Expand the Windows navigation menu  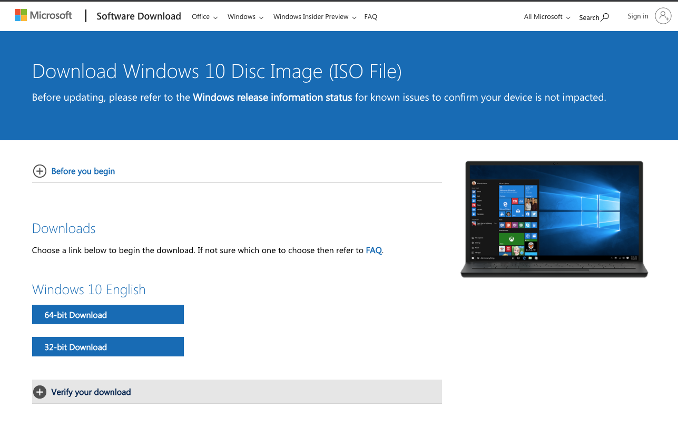click(245, 17)
